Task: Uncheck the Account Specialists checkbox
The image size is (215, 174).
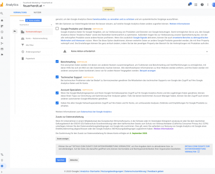Action: [57, 93]
